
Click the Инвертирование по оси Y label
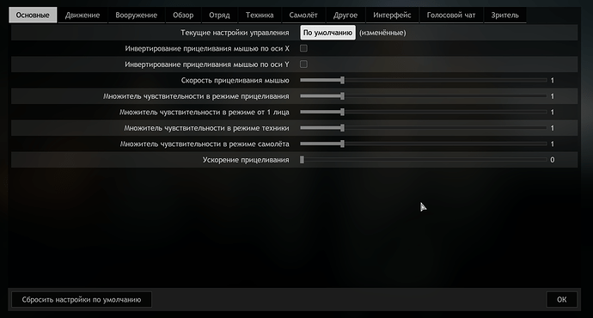207,64
